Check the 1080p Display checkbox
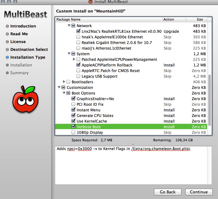The width and height of the screenshot is (218, 199). (x=73, y=132)
